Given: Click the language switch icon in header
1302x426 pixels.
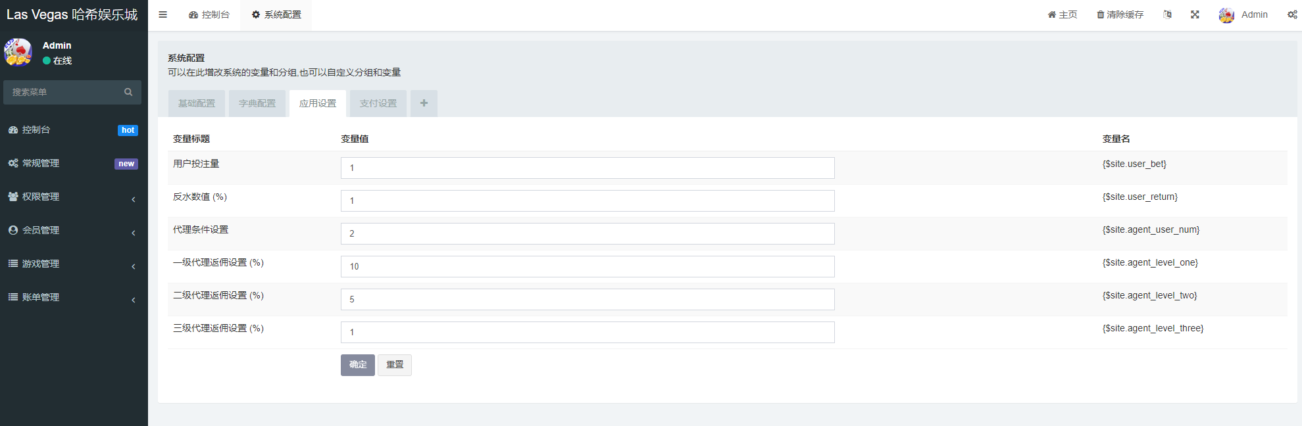Looking at the screenshot, I should pyautogui.click(x=1167, y=14).
